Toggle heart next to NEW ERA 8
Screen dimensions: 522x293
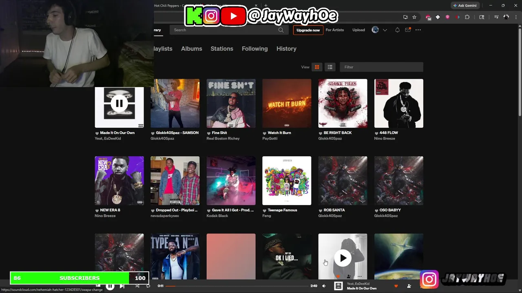pyautogui.click(x=97, y=210)
